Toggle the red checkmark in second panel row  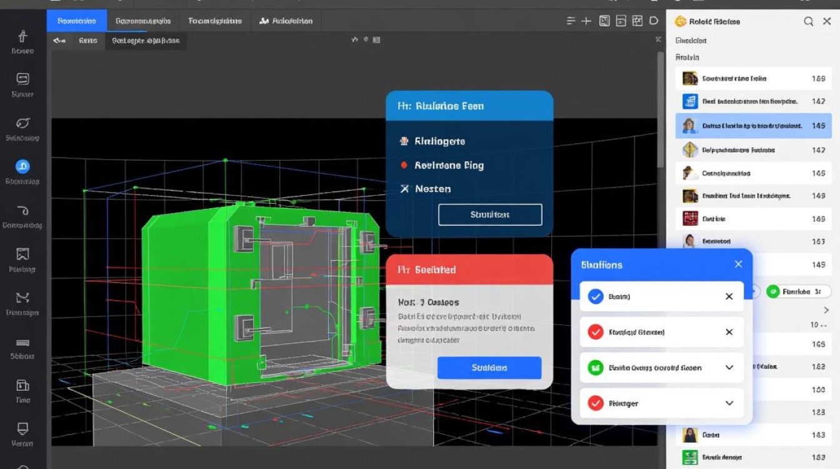coord(596,332)
